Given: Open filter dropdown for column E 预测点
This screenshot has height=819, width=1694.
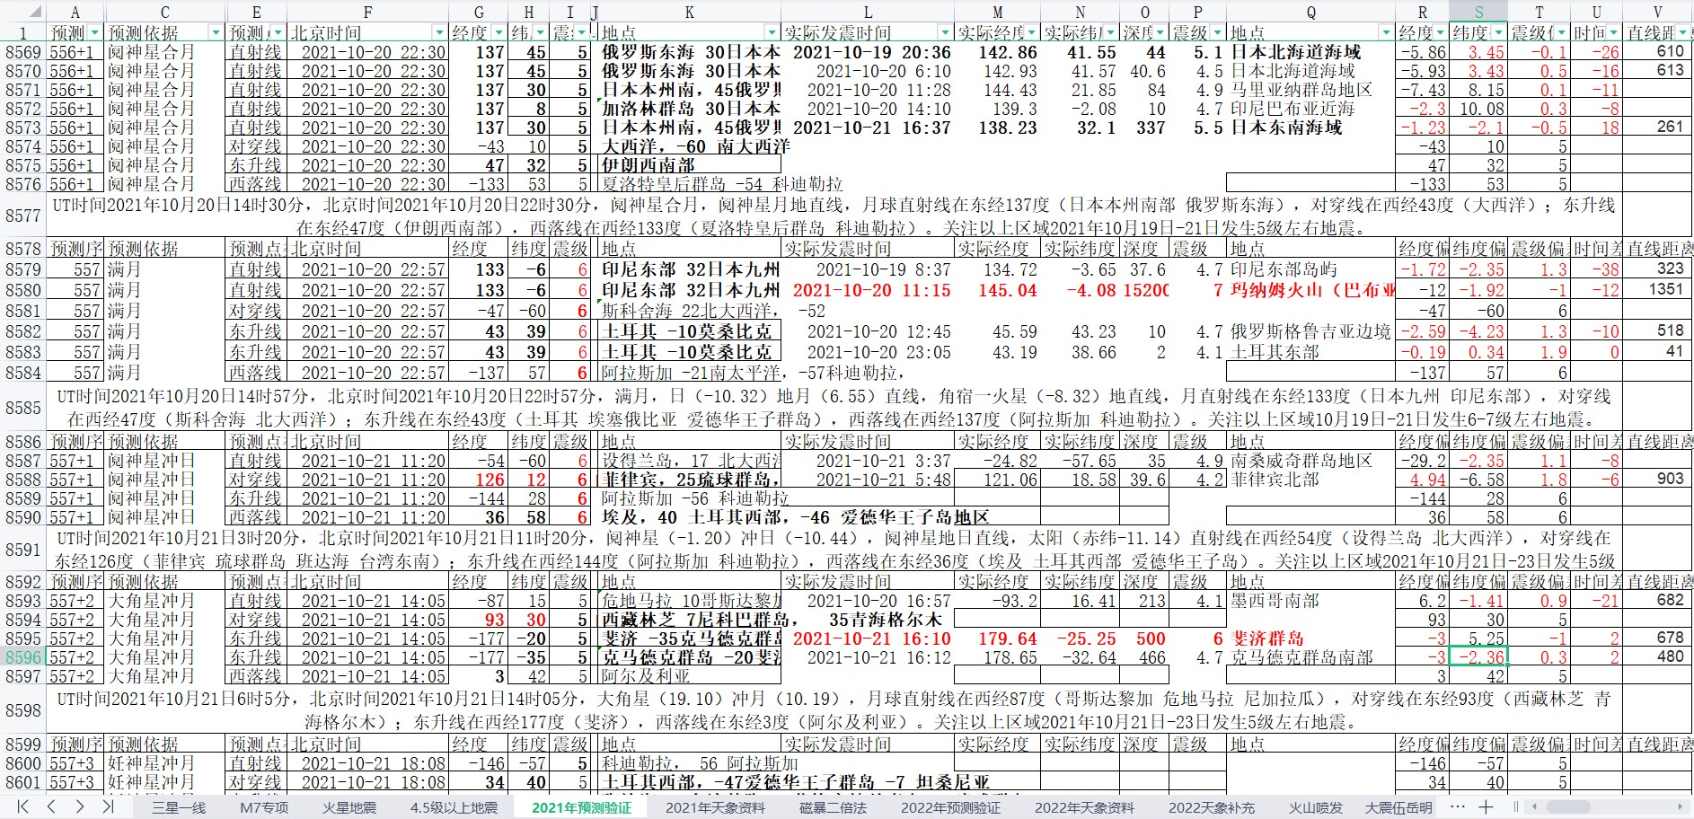Looking at the screenshot, I should click(x=278, y=33).
